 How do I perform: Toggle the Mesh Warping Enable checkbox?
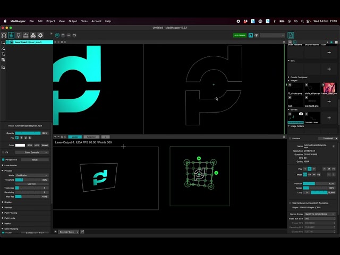pos(3,233)
